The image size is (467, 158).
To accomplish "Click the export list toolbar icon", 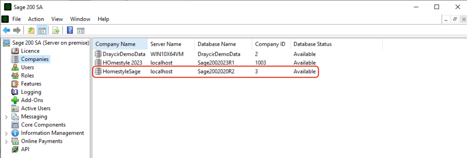I will (x=56, y=30).
